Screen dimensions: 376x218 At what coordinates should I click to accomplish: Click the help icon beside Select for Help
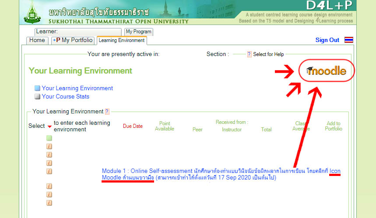tap(249, 54)
